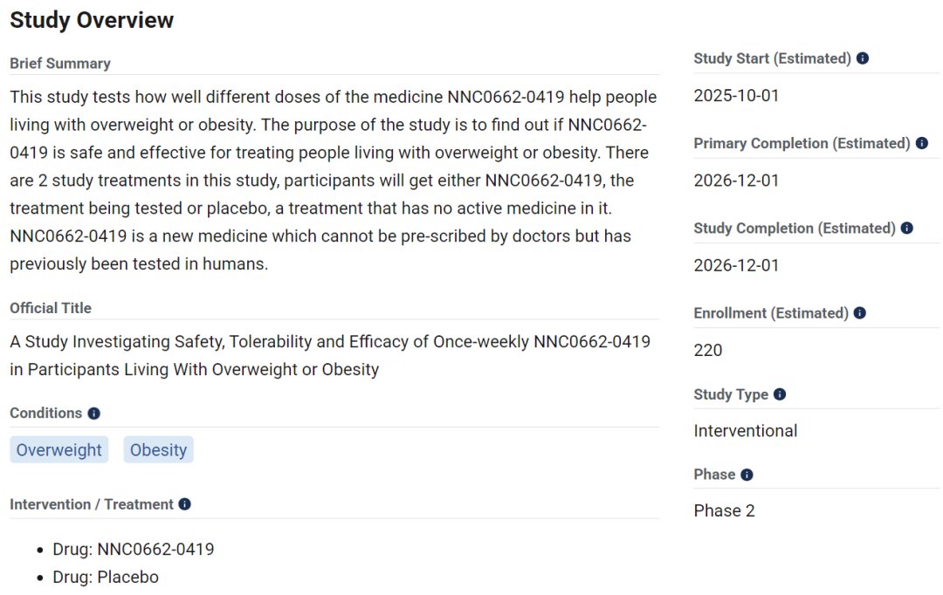Click the Official Title label

click(x=51, y=308)
